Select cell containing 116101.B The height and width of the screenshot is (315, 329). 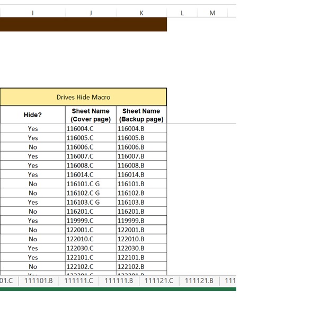(141, 183)
